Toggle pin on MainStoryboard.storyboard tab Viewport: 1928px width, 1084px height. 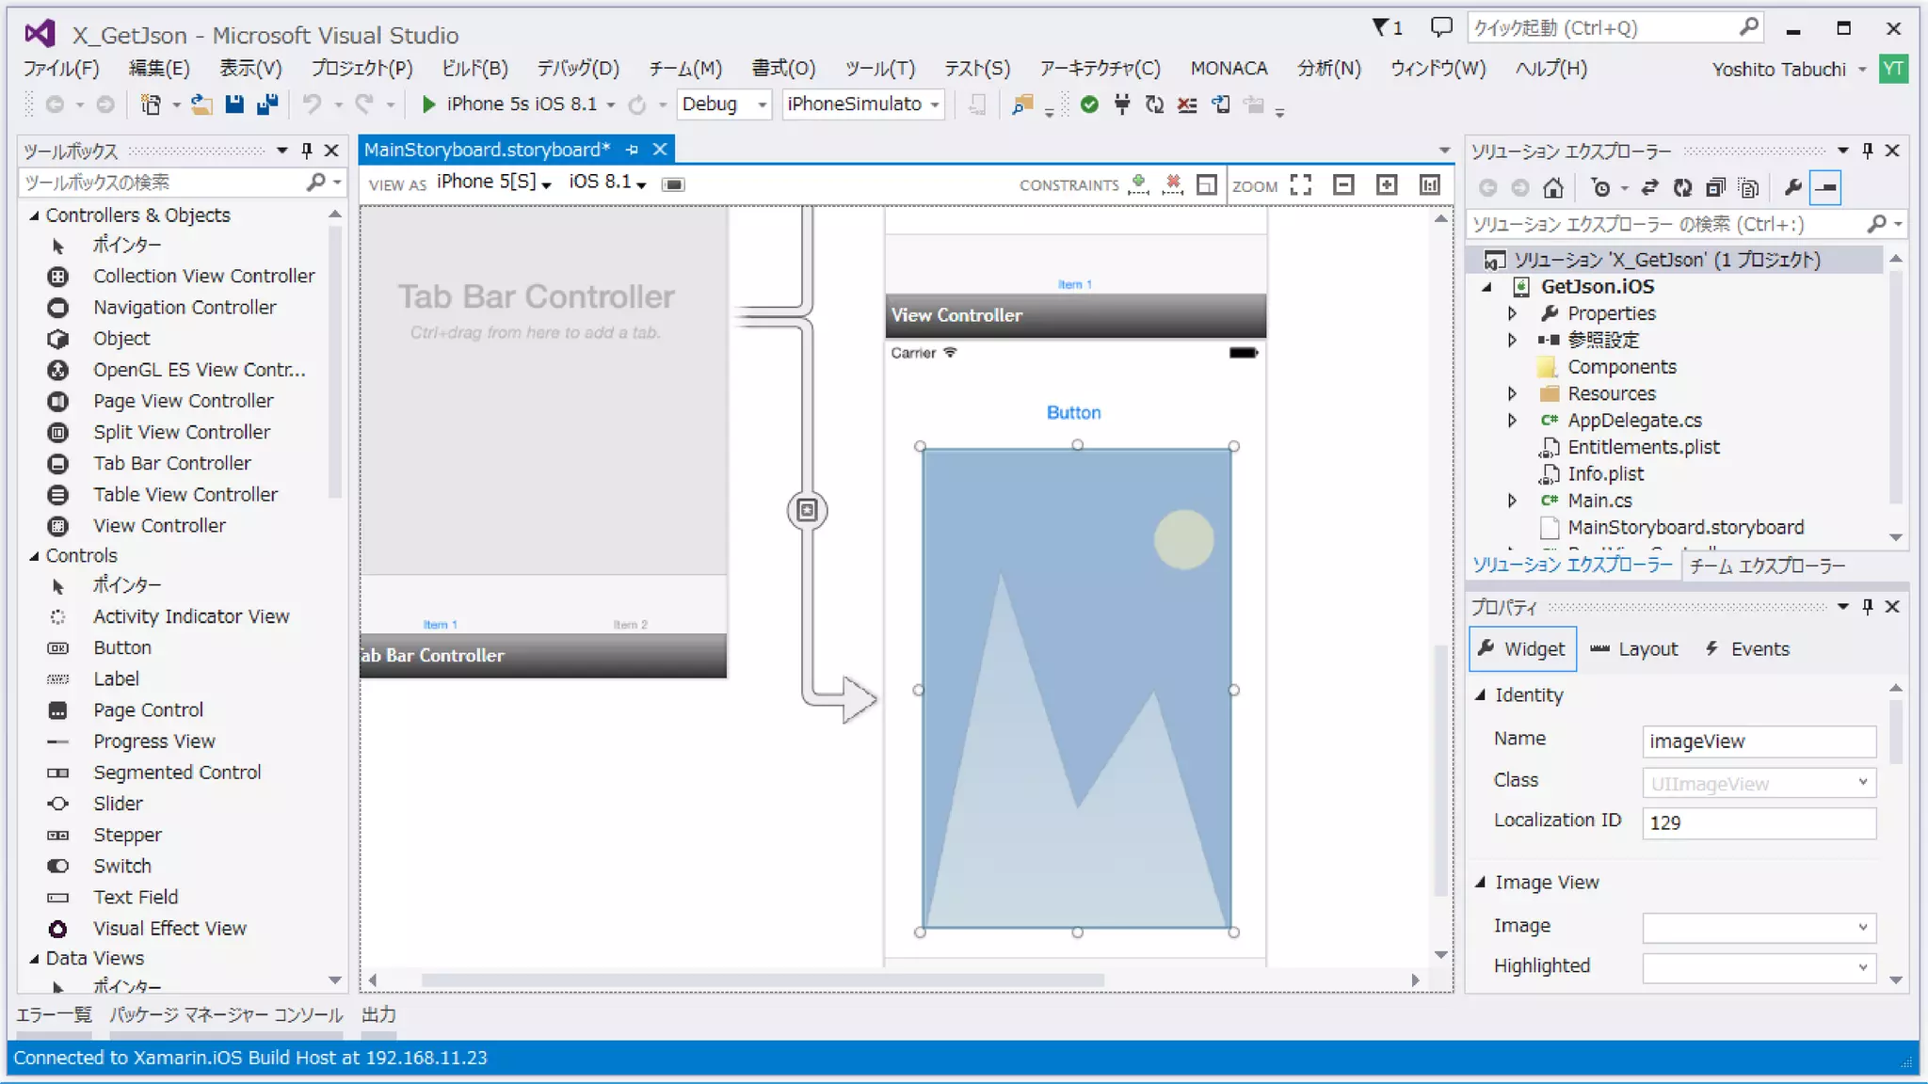click(x=632, y=150)
